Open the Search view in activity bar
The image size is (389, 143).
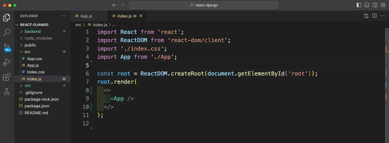click(x=7, y=32)
